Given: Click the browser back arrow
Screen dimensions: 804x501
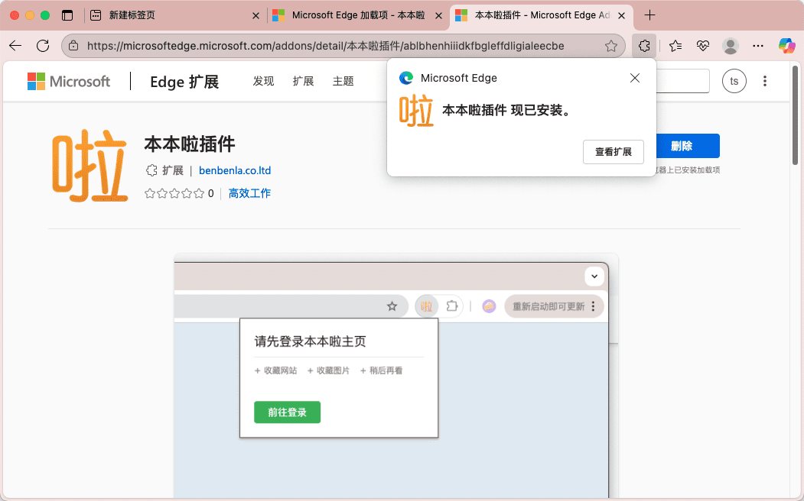Looking at the screenshot, I should (15, 46).
